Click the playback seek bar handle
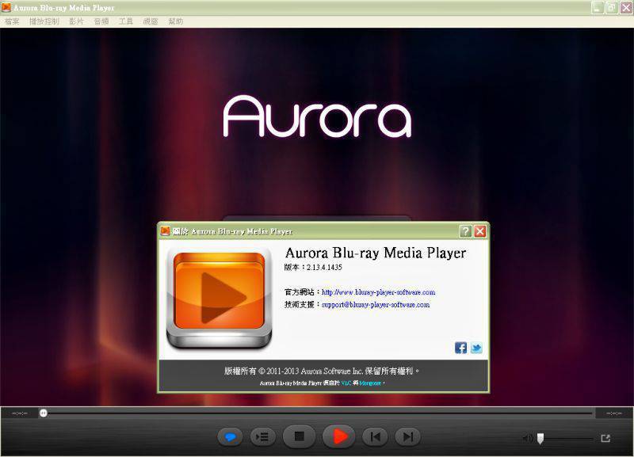634x457 pixels. pos(44,413)
